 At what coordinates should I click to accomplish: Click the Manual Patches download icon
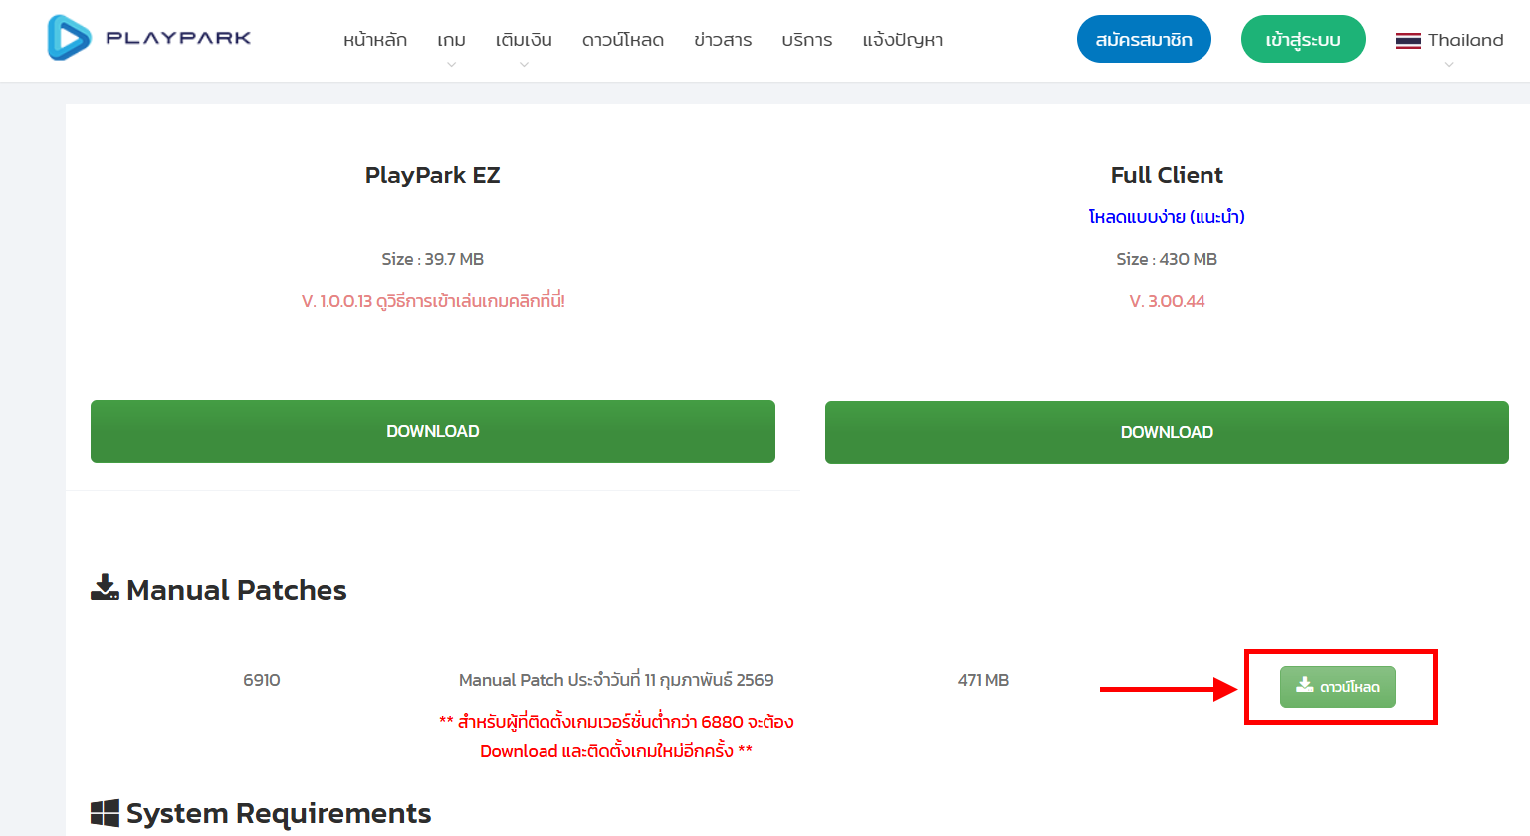pyautogui.click(x=105, y=588)
